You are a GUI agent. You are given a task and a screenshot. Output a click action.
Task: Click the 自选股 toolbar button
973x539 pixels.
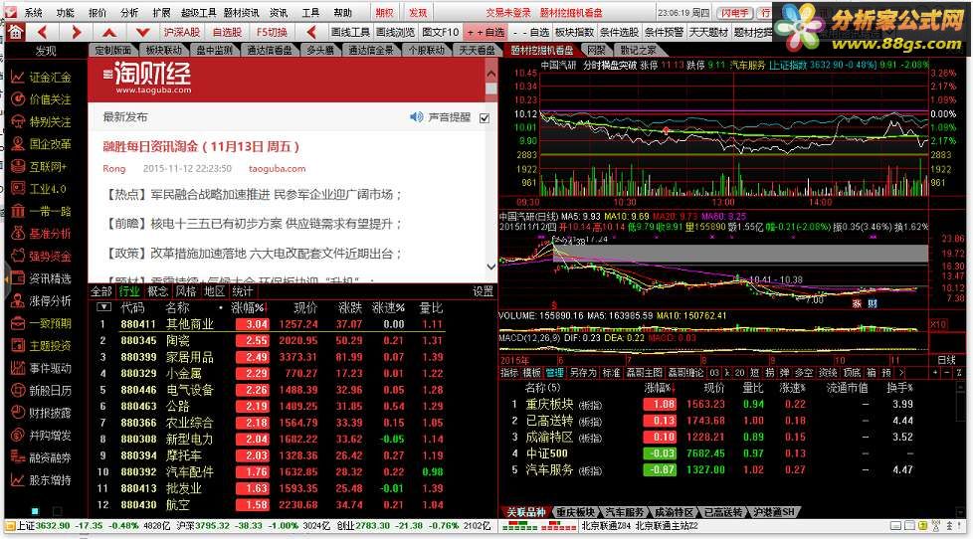[x=227, y=32]
